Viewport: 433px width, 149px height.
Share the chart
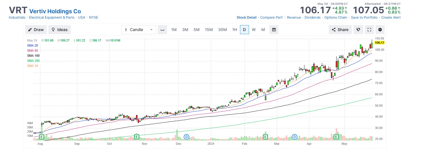[x=340, y=30]
